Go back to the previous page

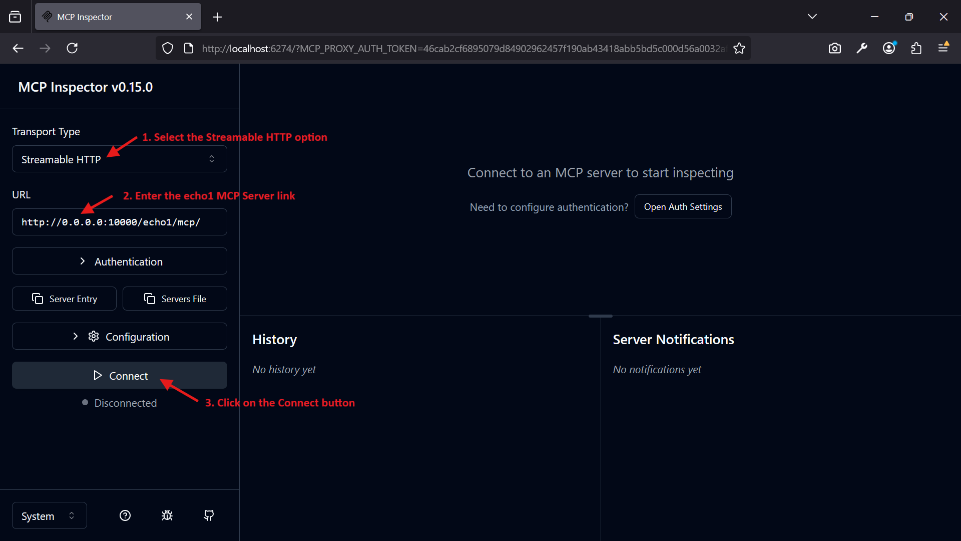[x=18, y=48]
